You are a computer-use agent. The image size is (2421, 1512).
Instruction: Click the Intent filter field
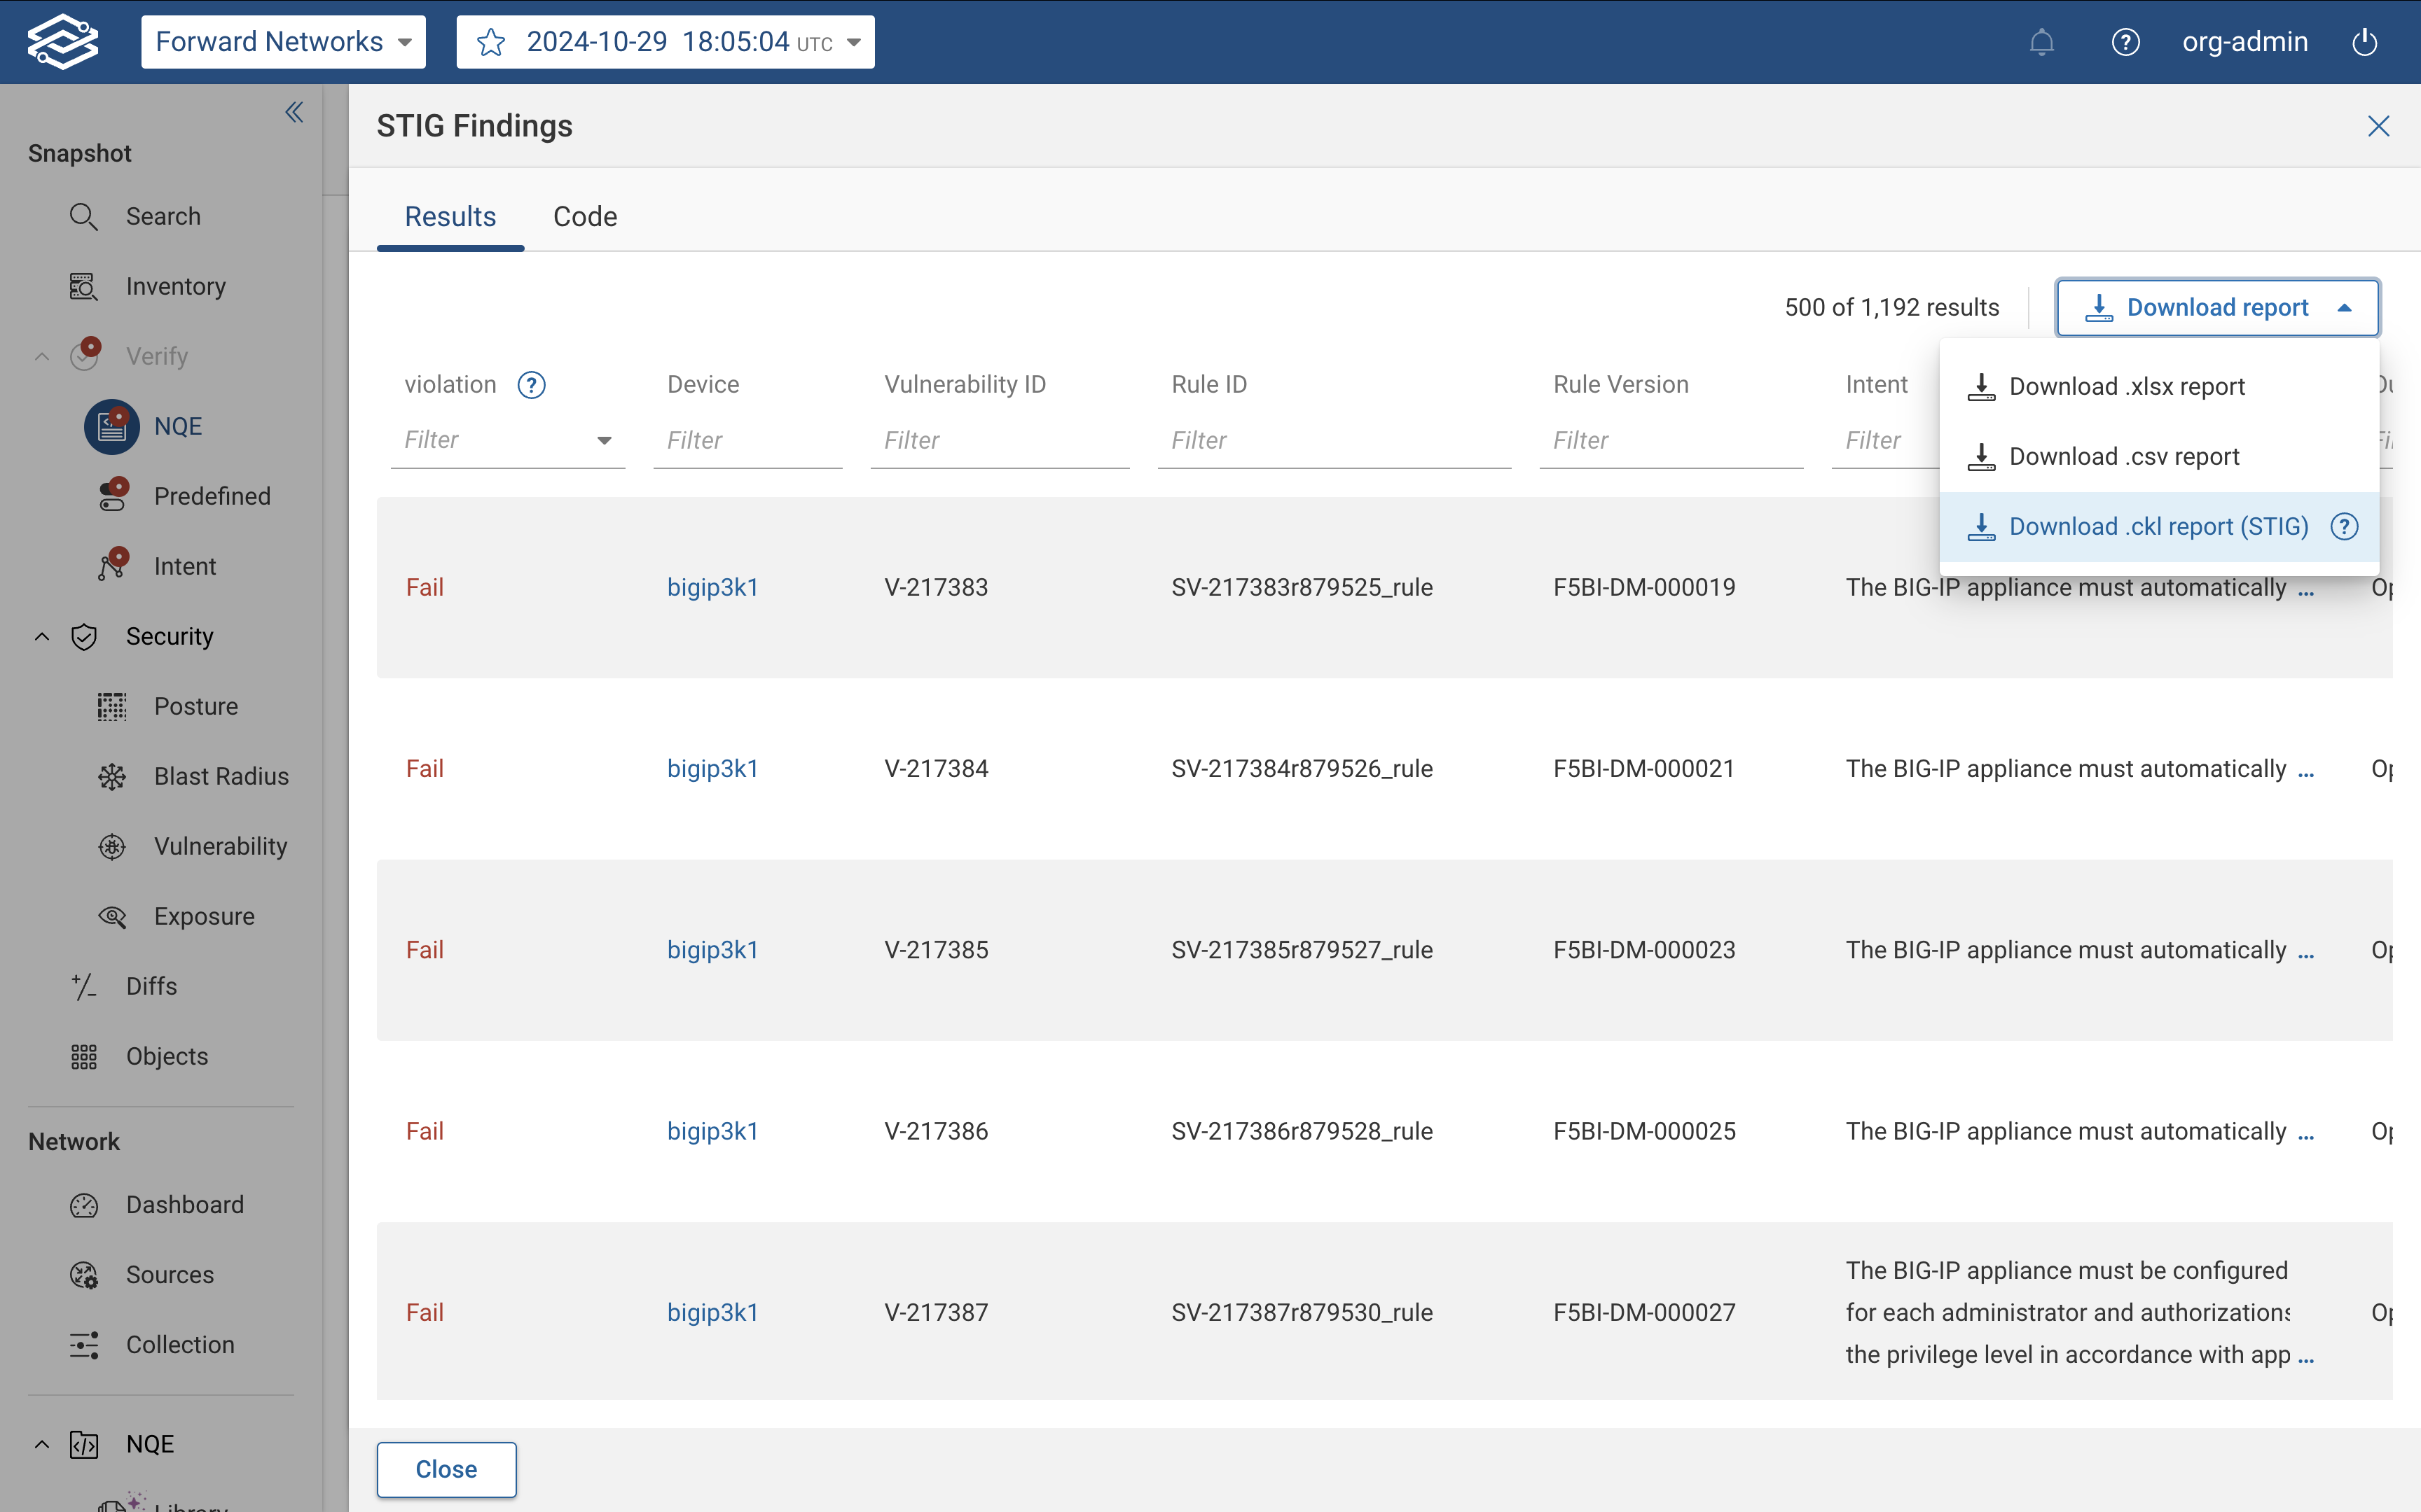pyautogui.click(x=1885, y=440)
